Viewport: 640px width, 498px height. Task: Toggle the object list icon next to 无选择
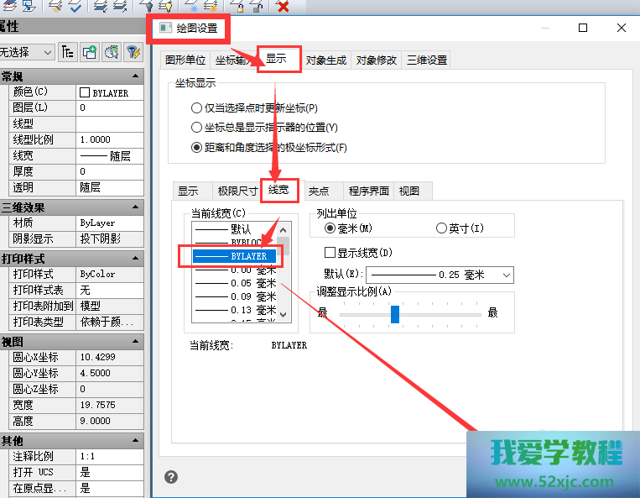click(x=68, y=52)
